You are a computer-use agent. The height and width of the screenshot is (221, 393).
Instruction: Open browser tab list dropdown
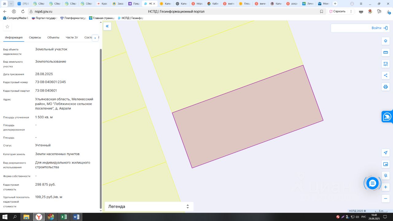click(x=11, y=4)
